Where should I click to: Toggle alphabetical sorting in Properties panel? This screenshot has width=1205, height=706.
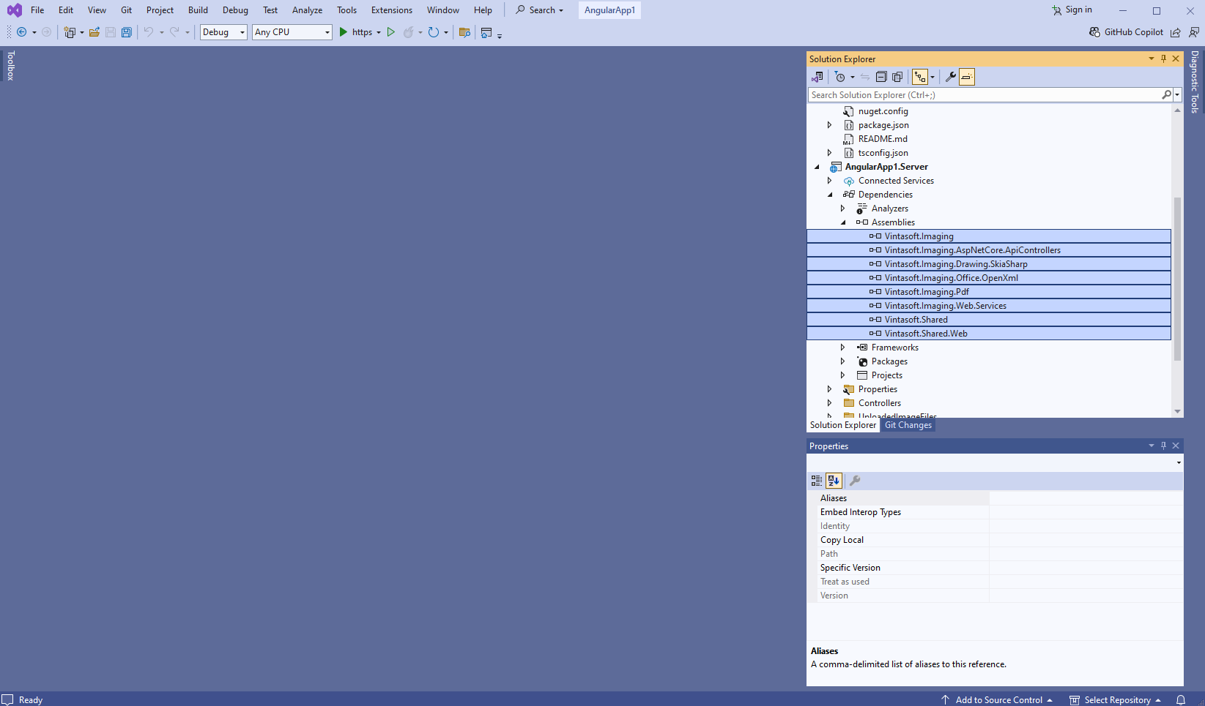pos(834,481)
